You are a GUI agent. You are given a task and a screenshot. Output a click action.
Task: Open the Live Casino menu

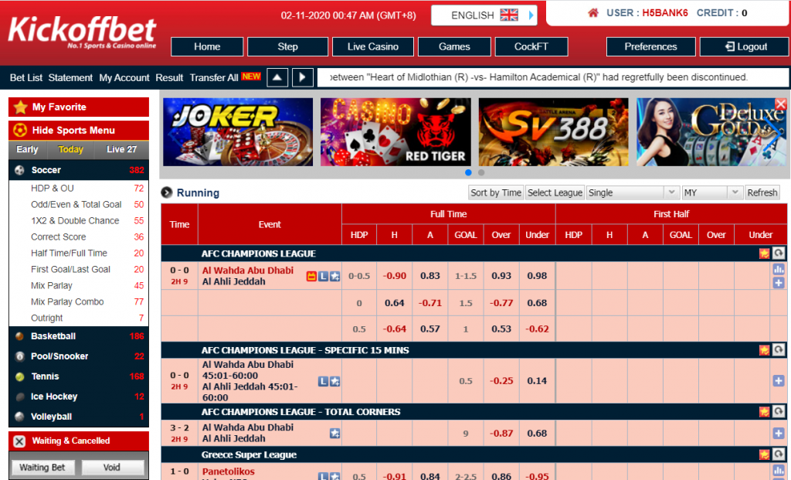coord(373,46)
